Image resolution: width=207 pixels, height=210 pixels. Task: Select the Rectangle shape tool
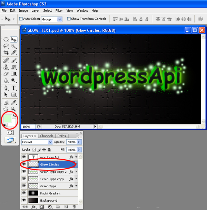pos(13,94)
